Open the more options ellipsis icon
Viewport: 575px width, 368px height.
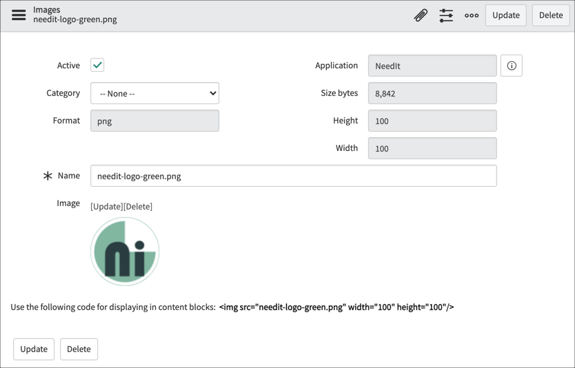[472, 15]
